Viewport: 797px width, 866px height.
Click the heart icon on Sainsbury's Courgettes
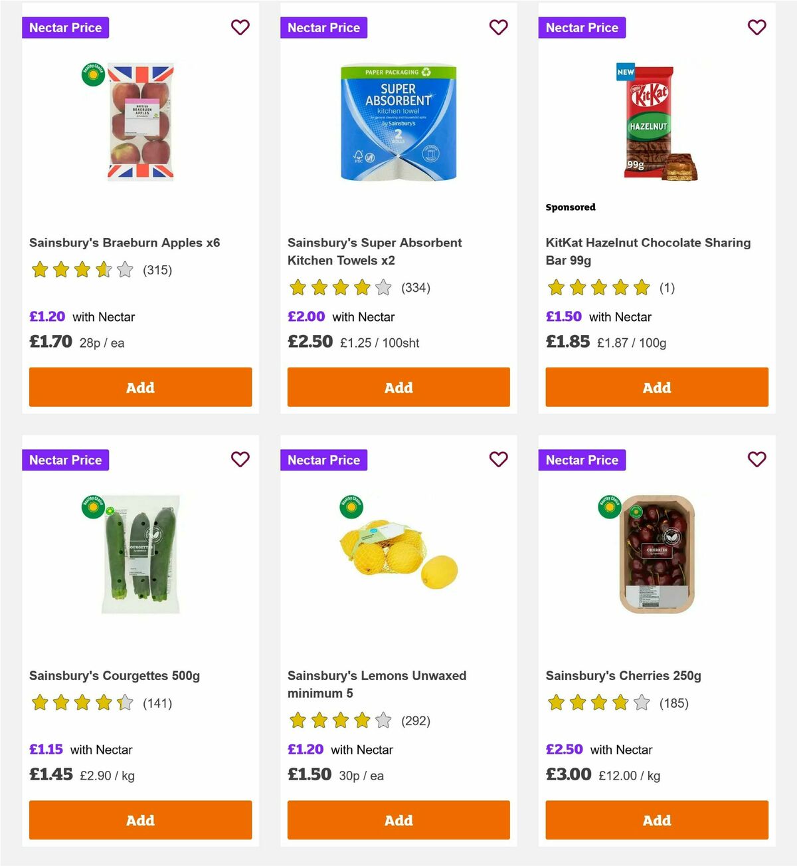point(240,459)
